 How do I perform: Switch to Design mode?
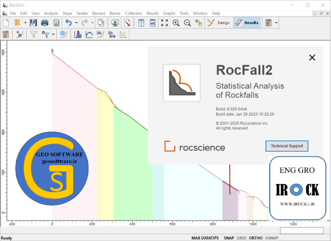pyautogui.click(x=219, y=23)
